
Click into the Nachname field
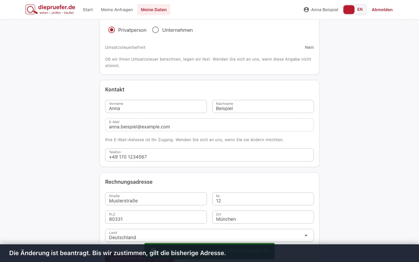263,106
